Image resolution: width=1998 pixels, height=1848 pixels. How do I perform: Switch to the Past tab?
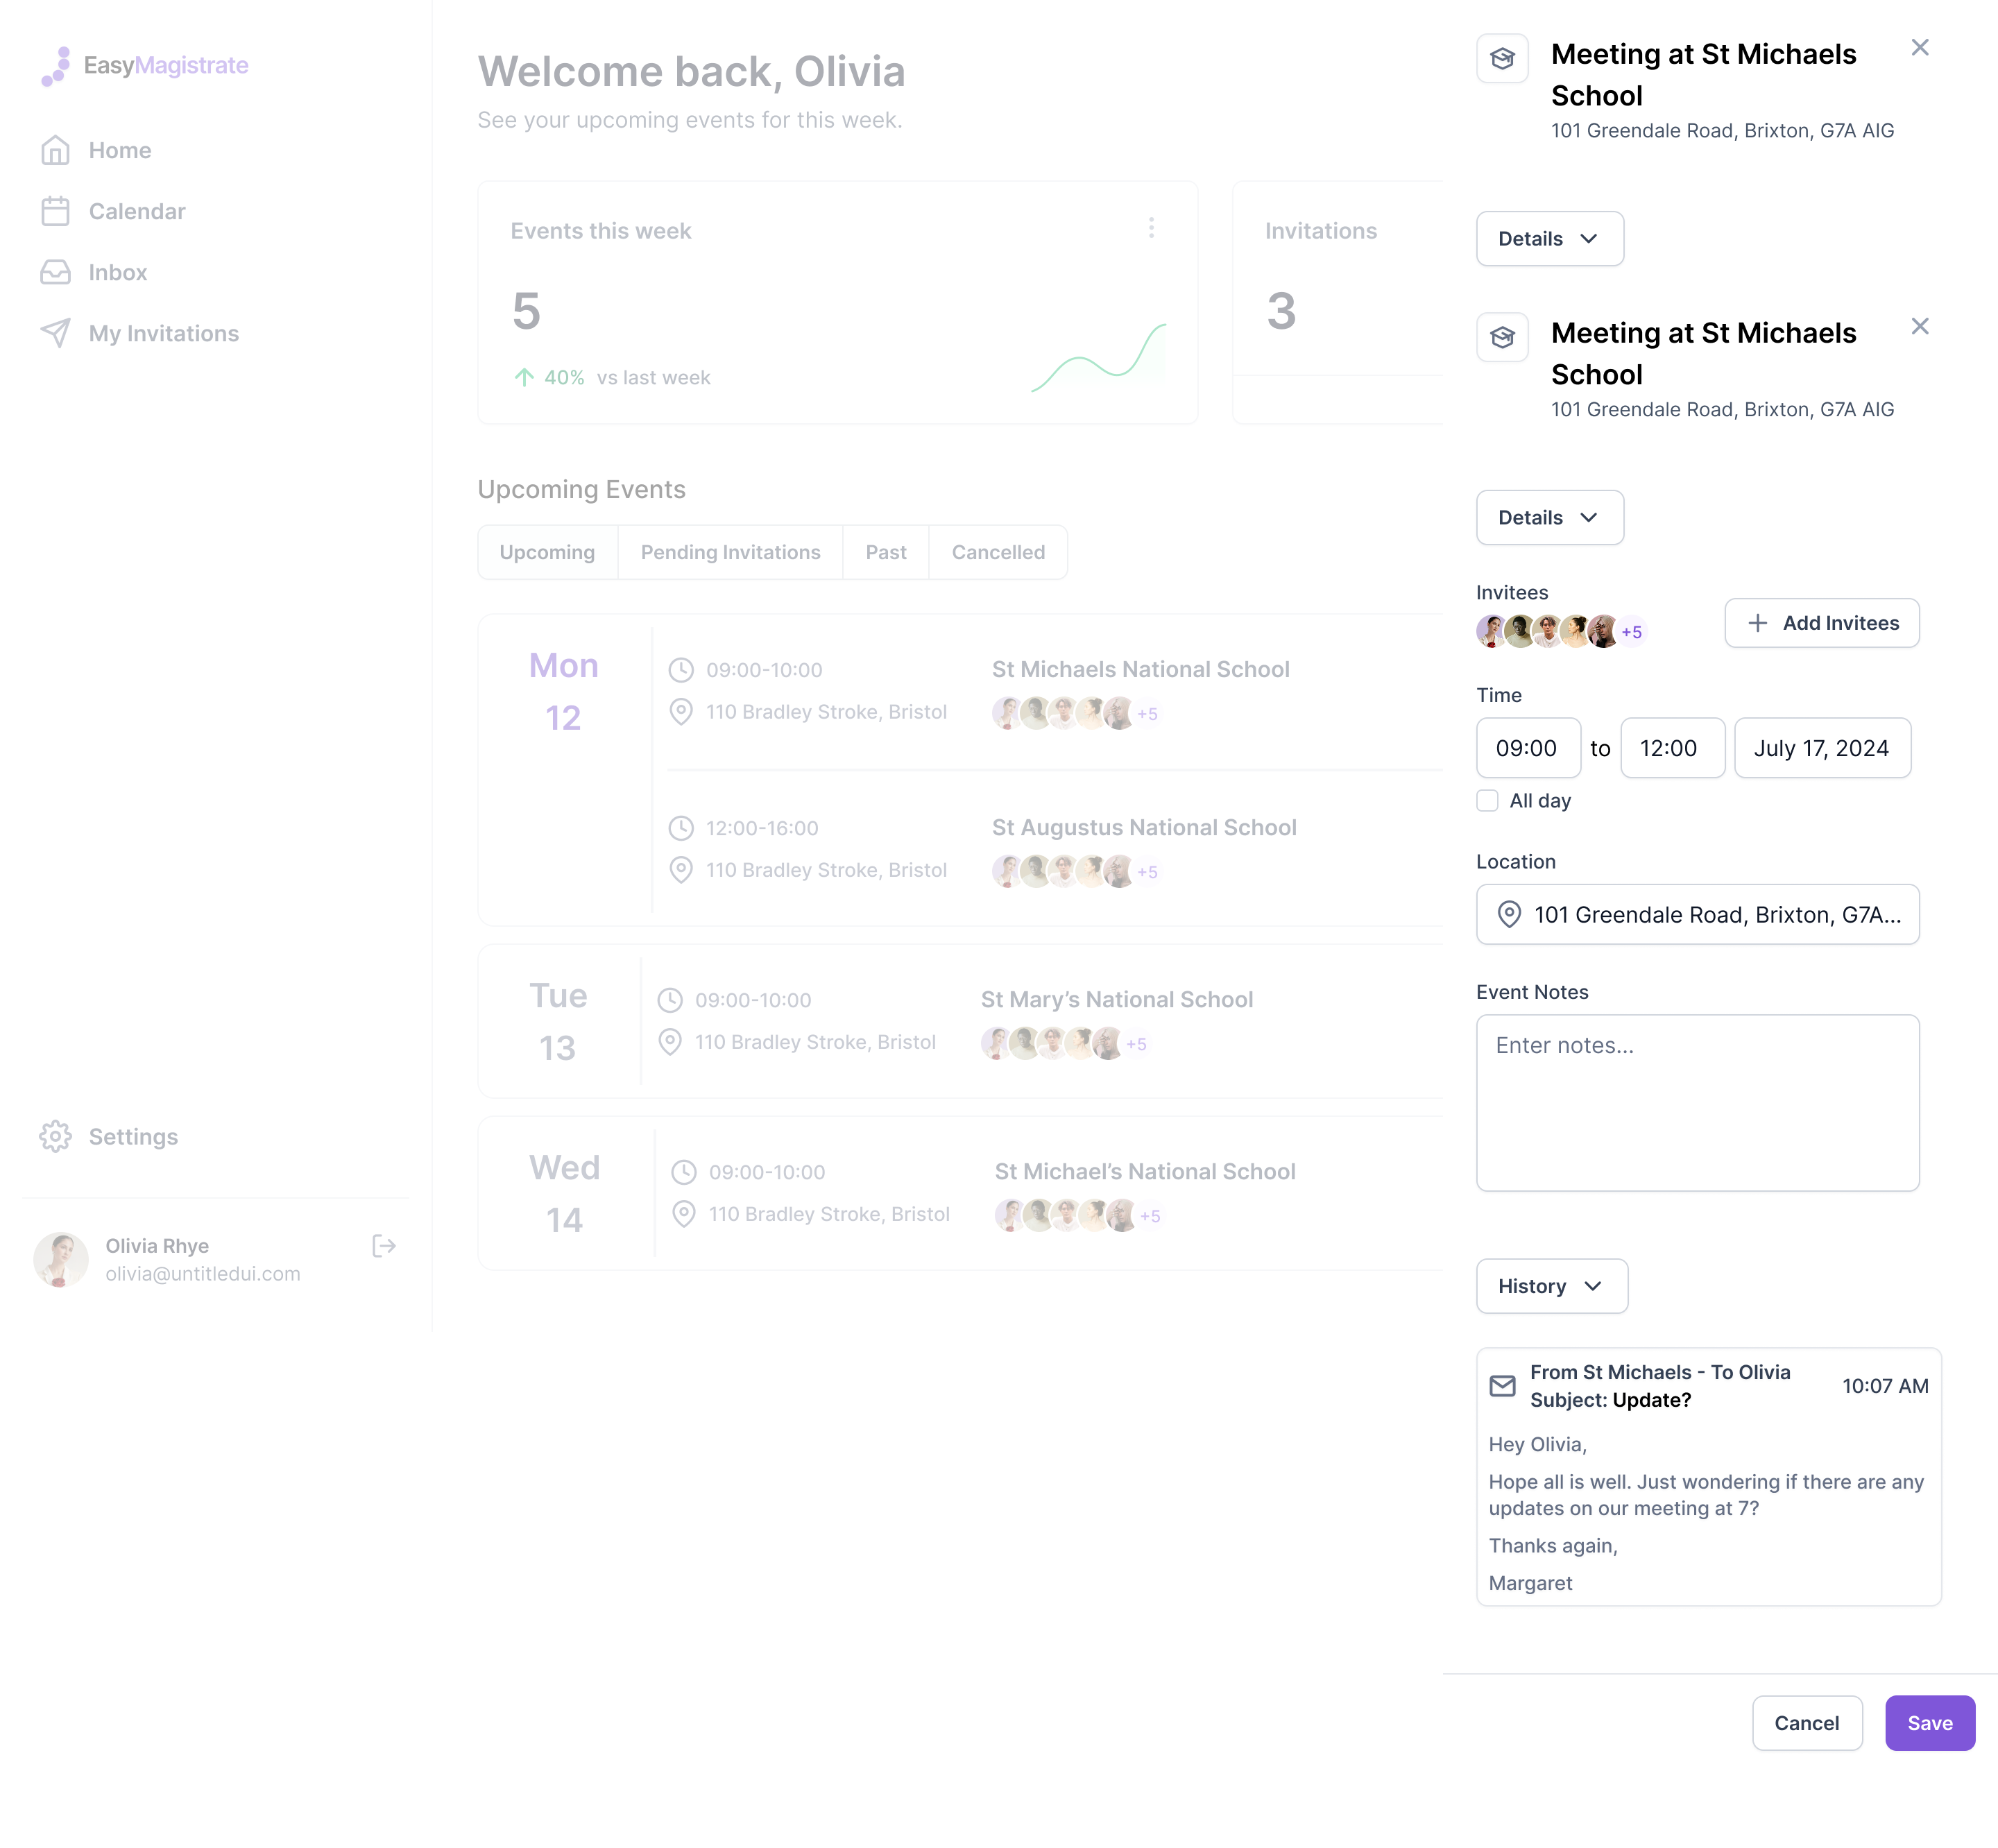coord(886,552)
